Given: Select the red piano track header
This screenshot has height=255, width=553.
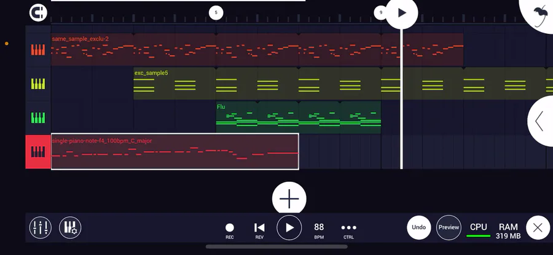Looking at the screenshot, I should pyautogui.click(x=38, y=152).
